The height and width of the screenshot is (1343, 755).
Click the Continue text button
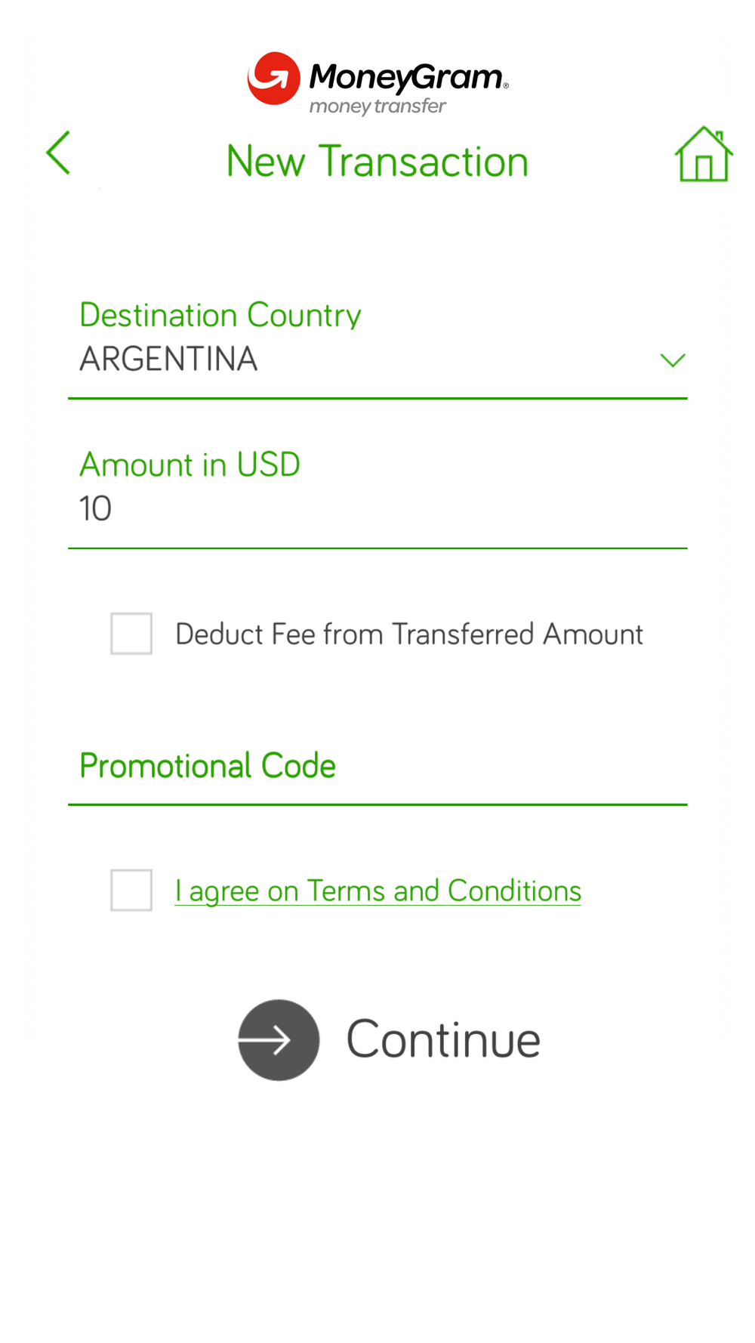(443, 1039)
